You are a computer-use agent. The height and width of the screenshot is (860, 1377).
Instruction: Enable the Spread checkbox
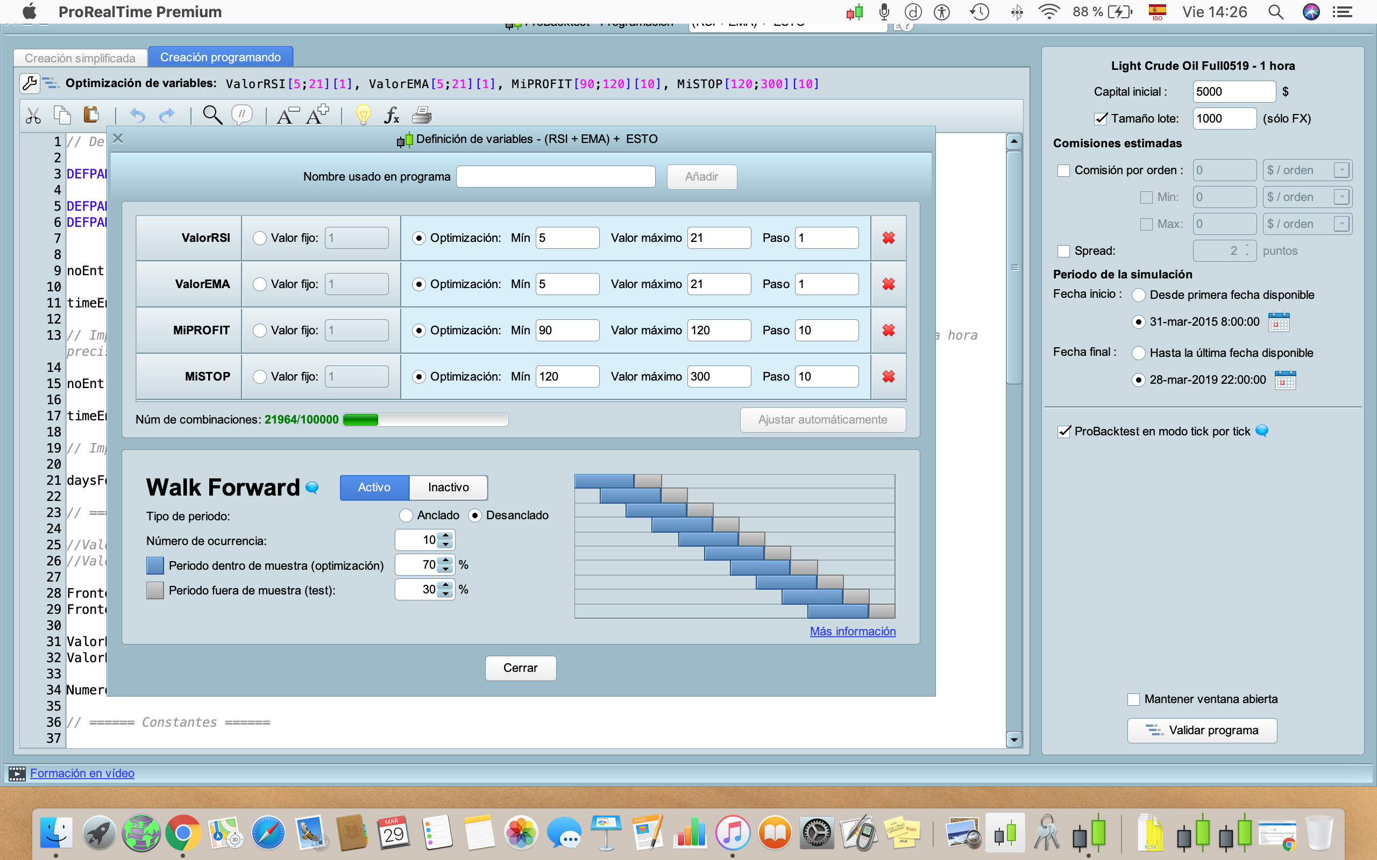[x=1063, y=251]
